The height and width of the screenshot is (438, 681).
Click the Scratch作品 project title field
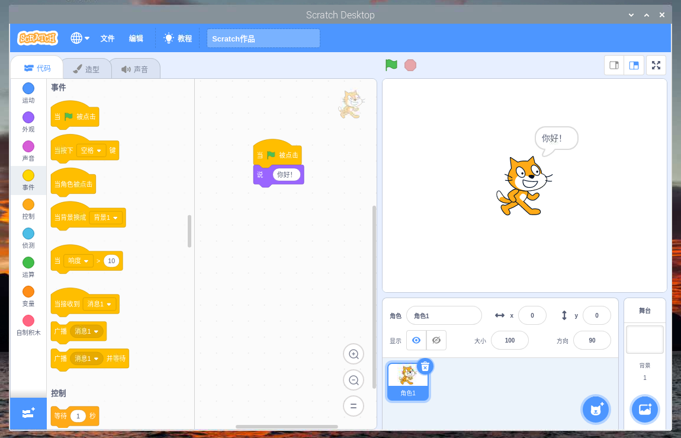(x=263, y=39)
